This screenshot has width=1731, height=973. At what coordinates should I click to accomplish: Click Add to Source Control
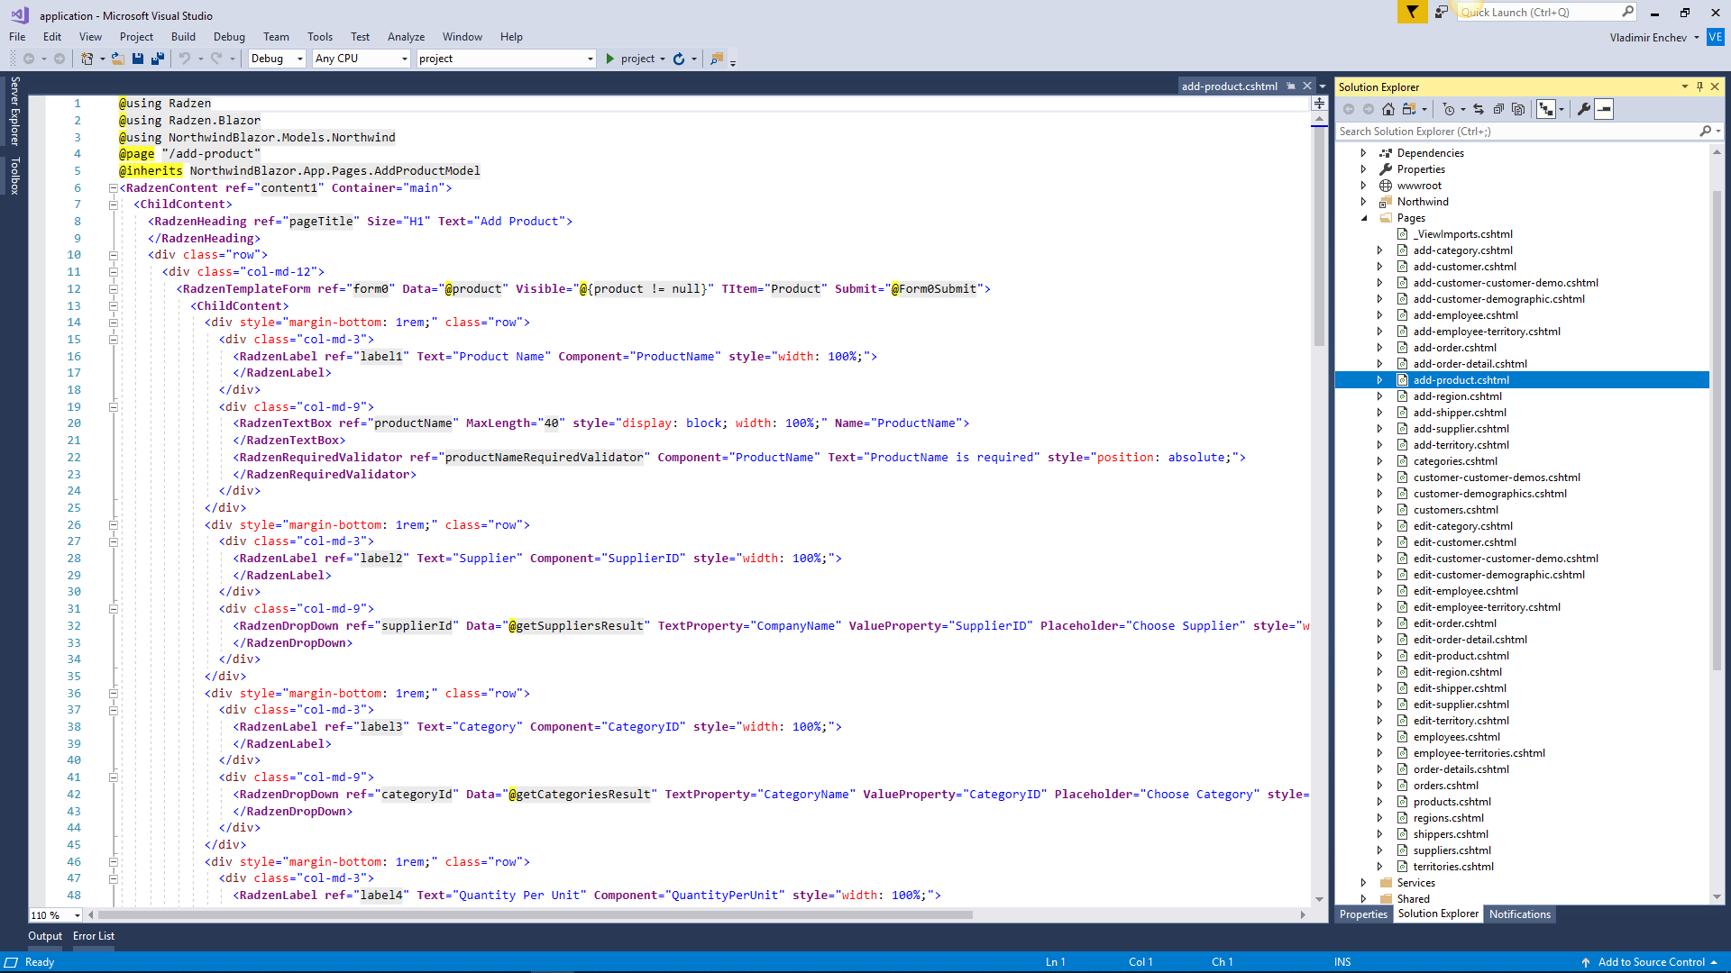(x=1651, y=962)
